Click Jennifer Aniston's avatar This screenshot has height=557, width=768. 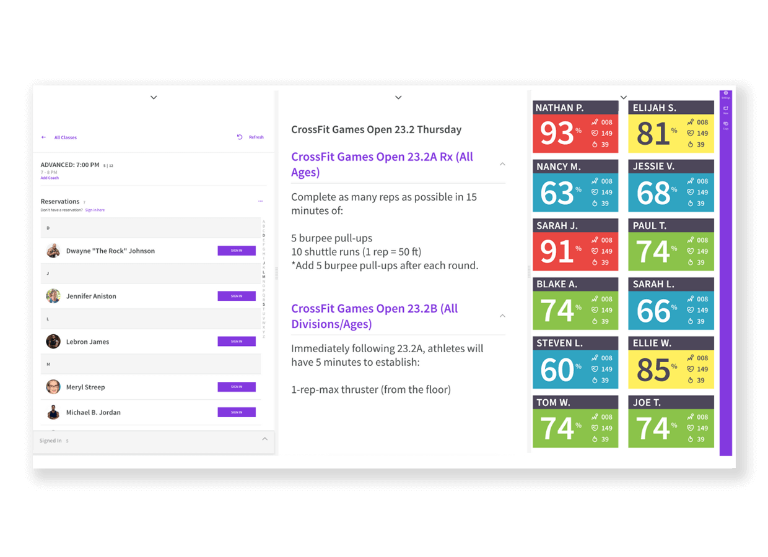[53, 296]
